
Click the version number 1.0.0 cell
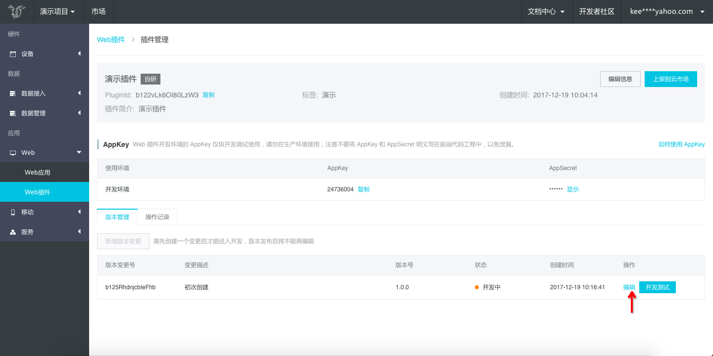point(402,287)
